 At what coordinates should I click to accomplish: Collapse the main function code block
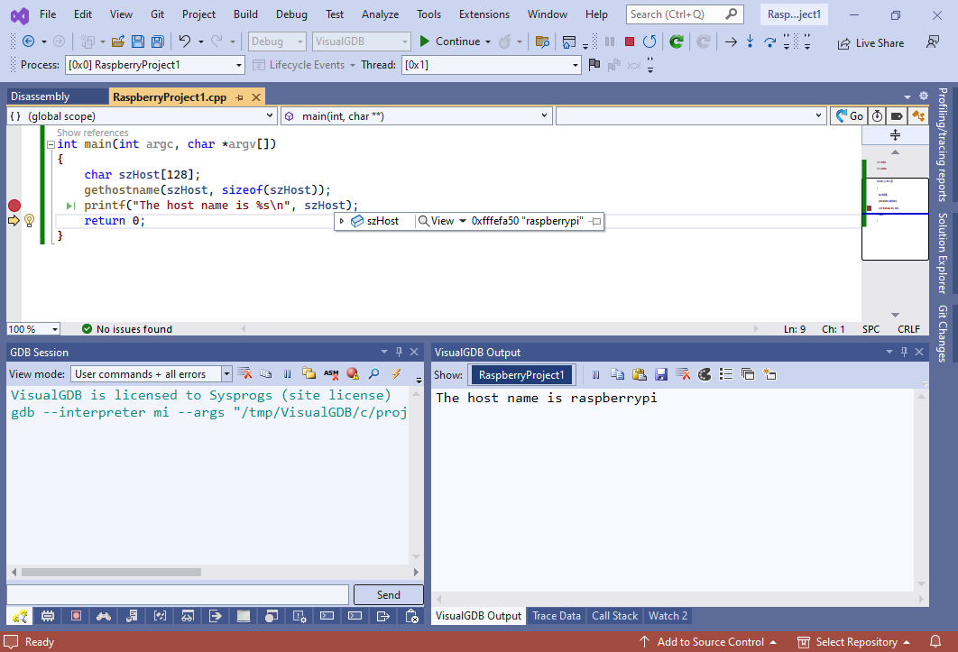tap(50, 144)
